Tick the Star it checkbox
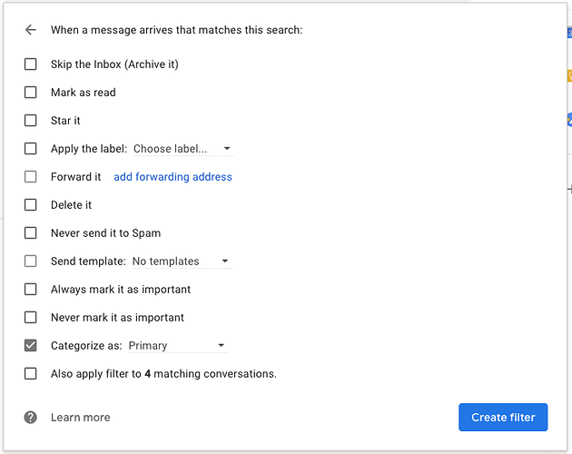The width and height of the screenshot is (572, 454). pos(31,121)
